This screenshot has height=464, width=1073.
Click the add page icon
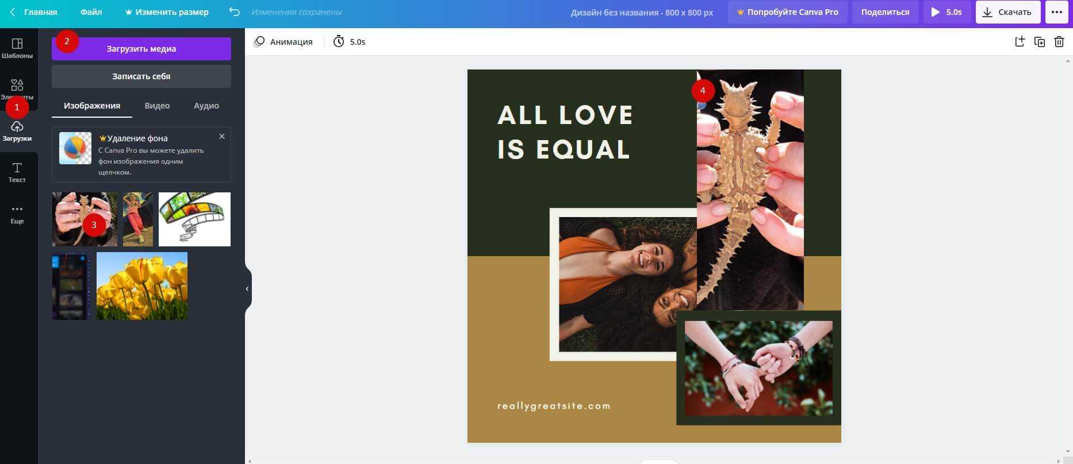(1020, 41)
